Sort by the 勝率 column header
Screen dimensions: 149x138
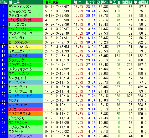tap(78, 2)
